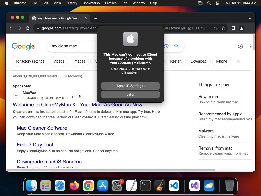Open Terminal from the Dock
This screenshot has height=196, width=261.
coord(146,186)
